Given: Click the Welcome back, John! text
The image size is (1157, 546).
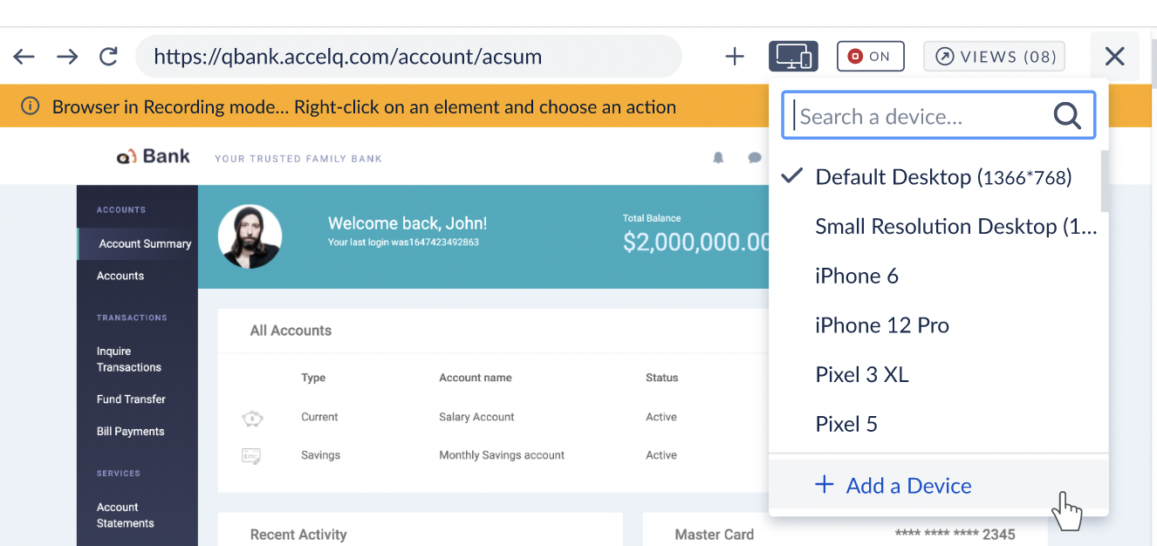Looking at the screenshot, I should click(x=407, y=223).
